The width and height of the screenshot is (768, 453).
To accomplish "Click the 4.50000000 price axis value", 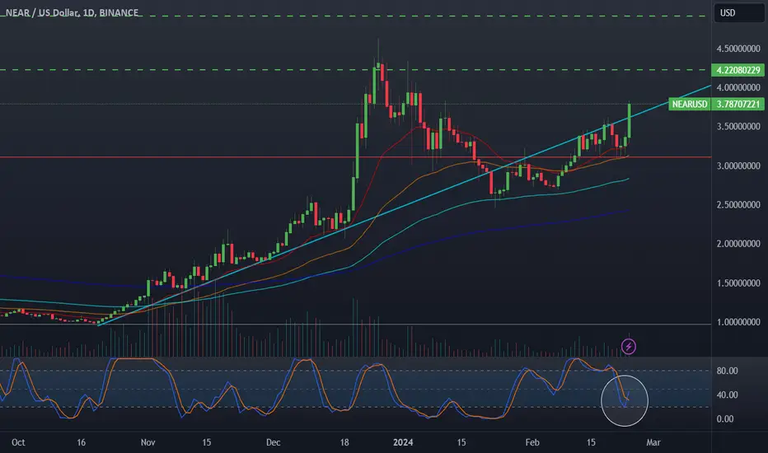I will pos(738,49).
